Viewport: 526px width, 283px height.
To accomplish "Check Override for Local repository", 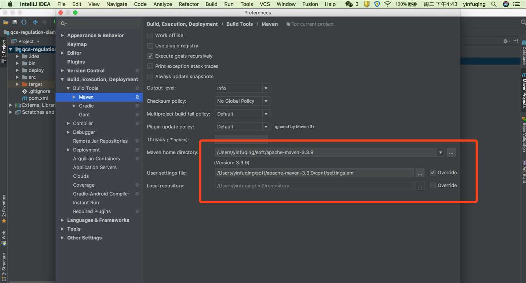I will pyautogui.click(x=433, y=185).
